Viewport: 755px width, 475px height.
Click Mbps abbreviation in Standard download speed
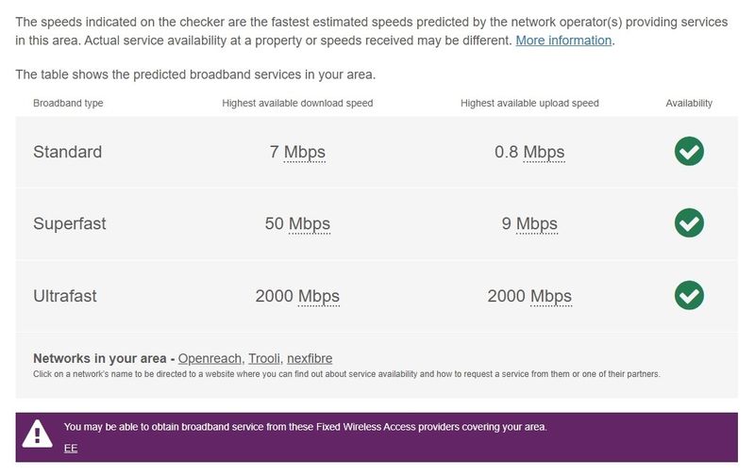305,152
